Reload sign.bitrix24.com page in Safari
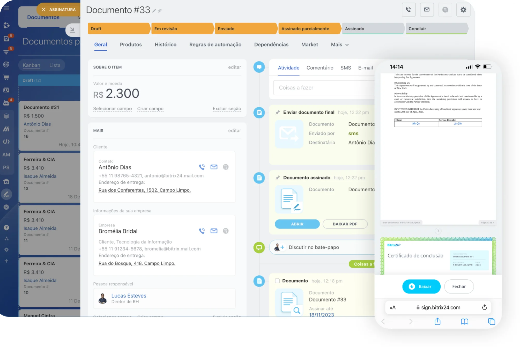Viewport: 520px width, 347px height. click(x=484, y=307)
